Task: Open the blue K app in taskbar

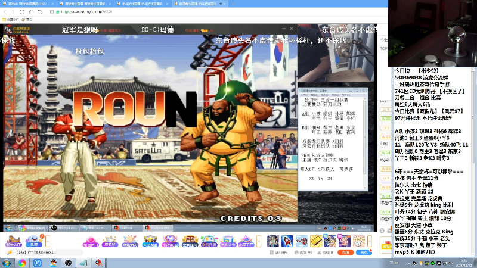Action: [38, 263]
